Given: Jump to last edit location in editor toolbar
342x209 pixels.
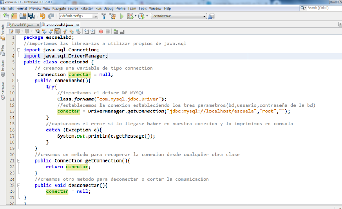Looking at the screenshot, I should pos(11,31).
